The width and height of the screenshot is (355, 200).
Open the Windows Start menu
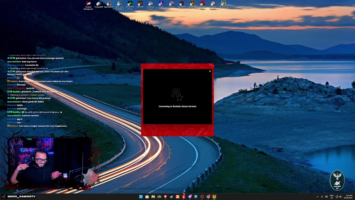pyautogui.click(x=141, y=197)
